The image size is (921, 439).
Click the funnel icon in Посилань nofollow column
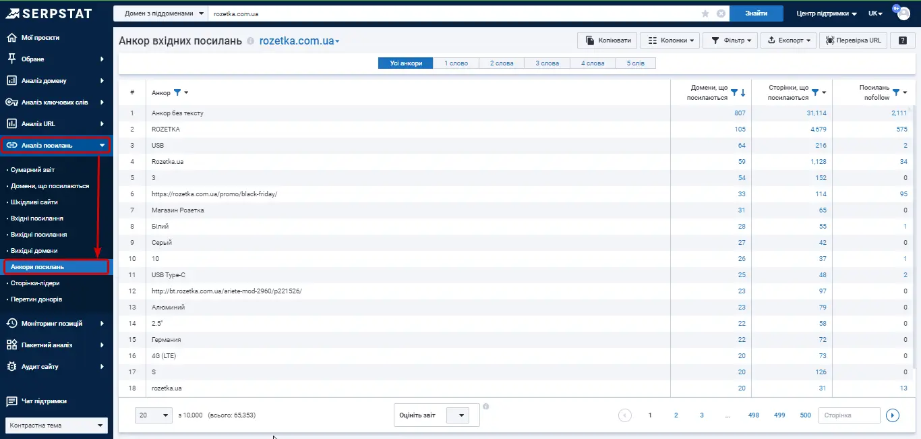point(896,92)
